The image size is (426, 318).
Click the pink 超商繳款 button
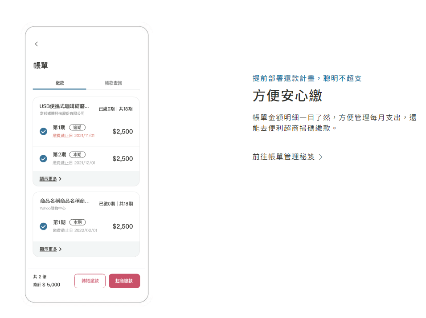124,281
